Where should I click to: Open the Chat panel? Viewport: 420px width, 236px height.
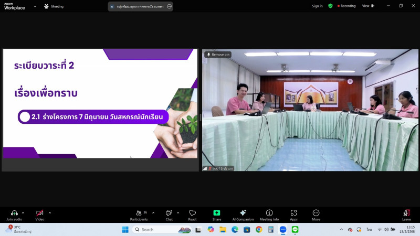pos(169,214)
